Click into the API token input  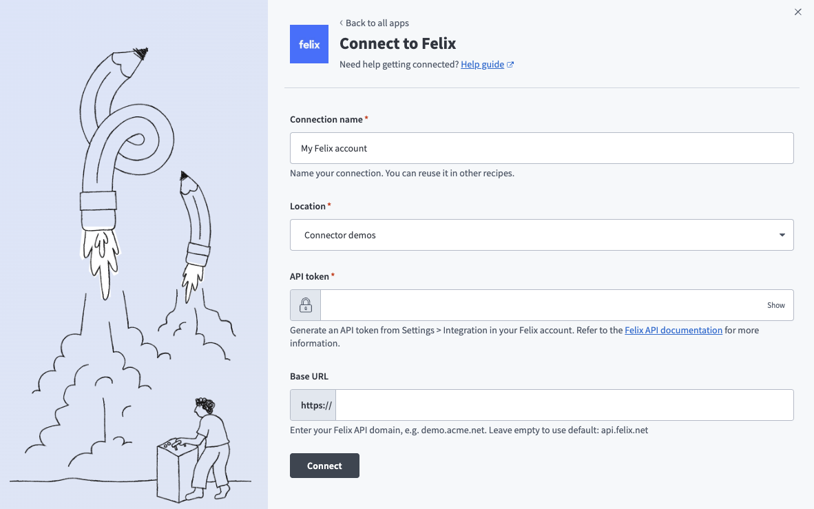[541, 305]
